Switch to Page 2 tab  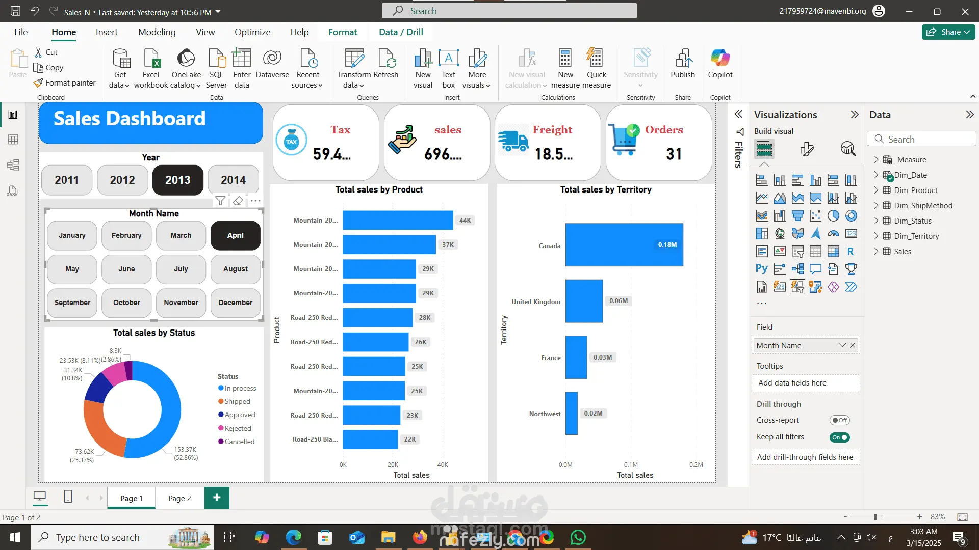point(179,499)
